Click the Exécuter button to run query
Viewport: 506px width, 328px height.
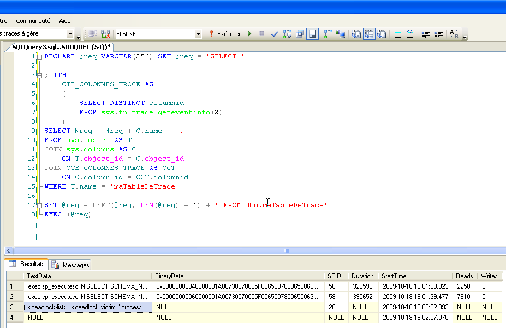point(225,34)
